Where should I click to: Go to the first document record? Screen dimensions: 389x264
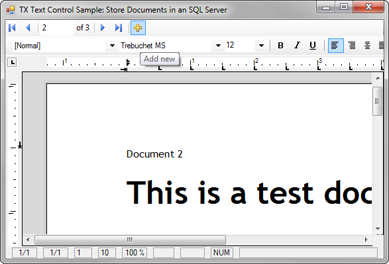click(x=12, y=28)
